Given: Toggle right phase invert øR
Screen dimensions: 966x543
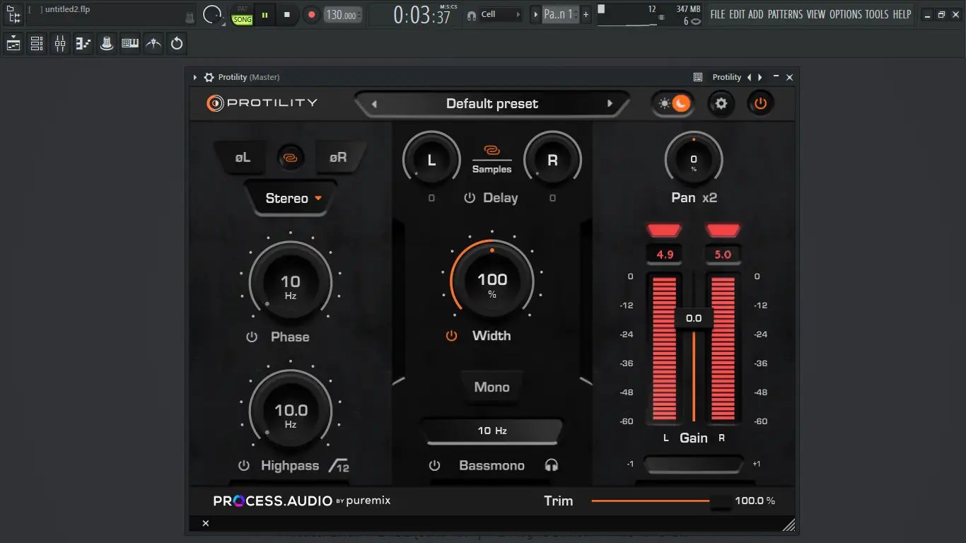Looking at the screenshot, I should coord(338,157).
